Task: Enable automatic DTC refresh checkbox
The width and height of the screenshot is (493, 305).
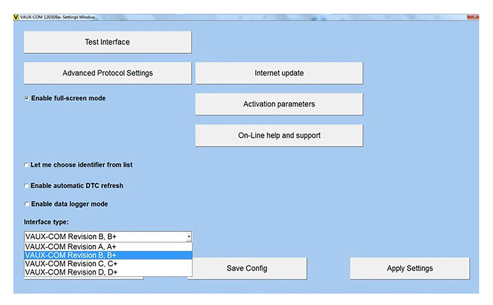Action: click(26, 186)
